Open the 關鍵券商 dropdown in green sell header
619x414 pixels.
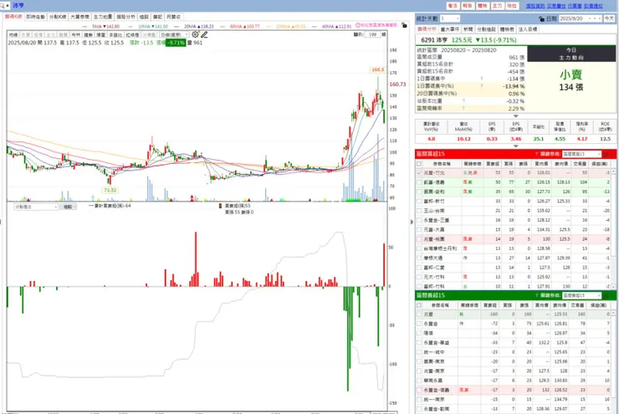pyautogui.click(x=581, y=295)
